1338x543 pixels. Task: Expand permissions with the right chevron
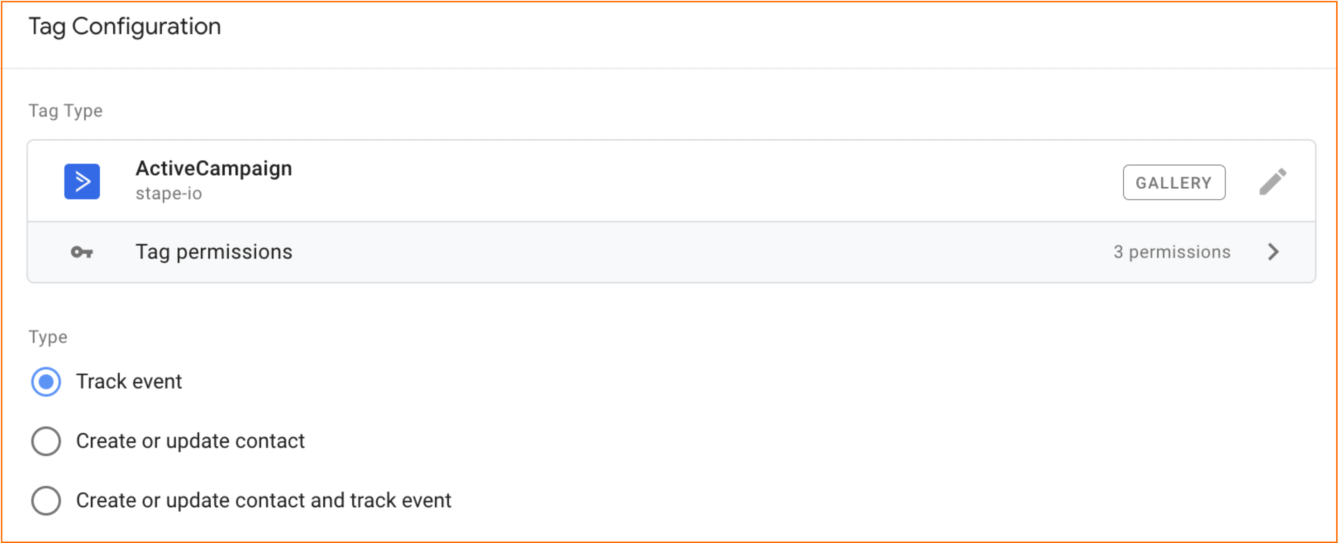[1273, 252]
